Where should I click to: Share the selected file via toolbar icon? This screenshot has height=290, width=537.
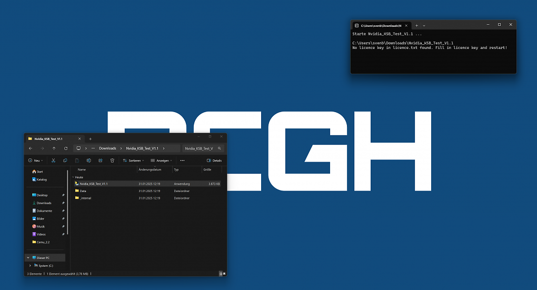click(x=101, y=160)
